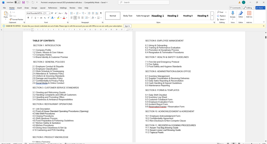Open the Mailings tab

click(63, 8)
